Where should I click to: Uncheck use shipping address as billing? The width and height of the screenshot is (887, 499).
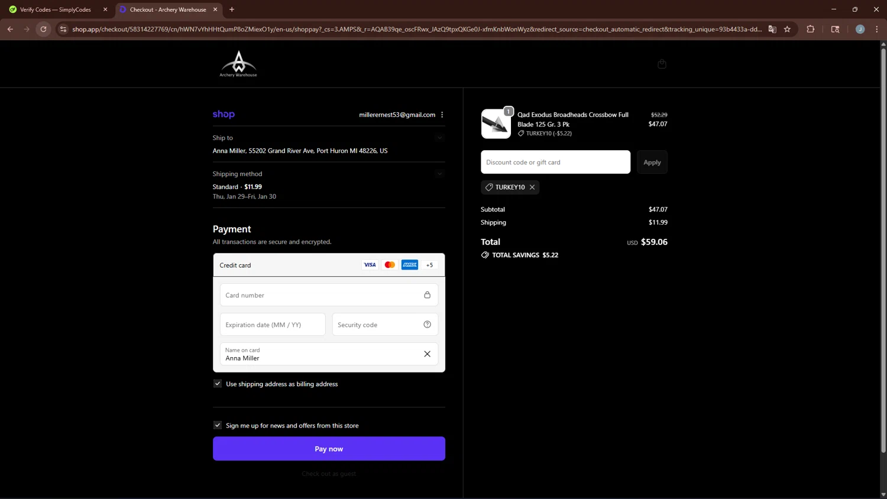(218, 384)
